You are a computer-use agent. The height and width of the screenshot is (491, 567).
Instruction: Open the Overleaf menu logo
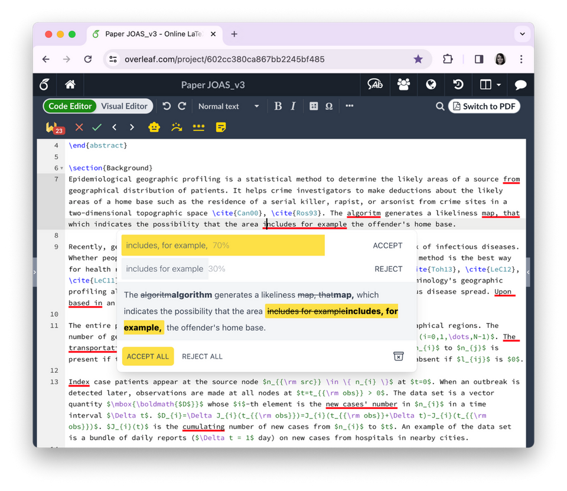coord(44,84)
